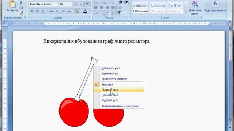This screenshot has height=131, width=234.
Task: Click the Cut scissors icon
Action: pyautogui.click(x=21, y=3)
